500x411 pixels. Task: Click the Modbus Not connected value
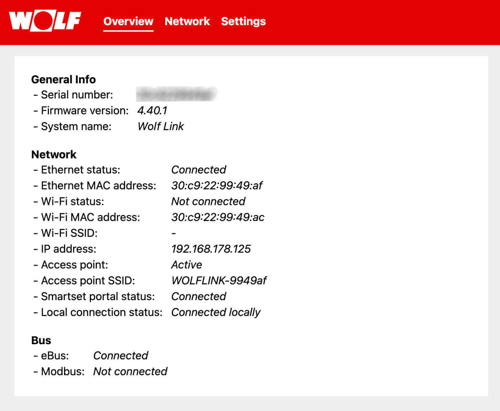tap(130, 371)
